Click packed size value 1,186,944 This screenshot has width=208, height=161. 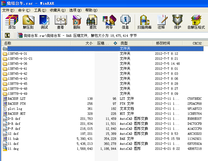(108, 149)
